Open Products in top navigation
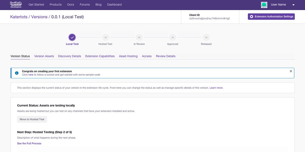This screenshot has height=152, width=305. point(56,4)
